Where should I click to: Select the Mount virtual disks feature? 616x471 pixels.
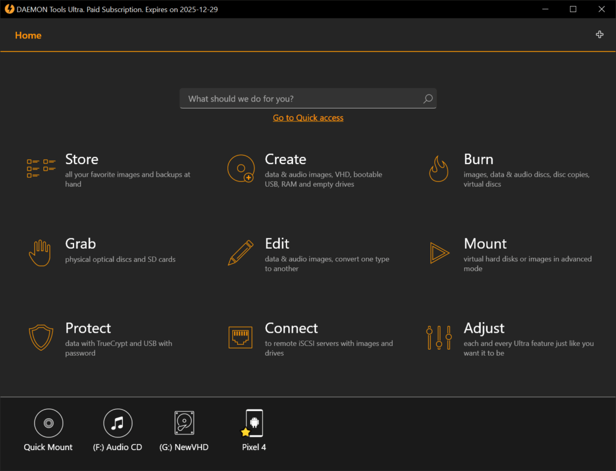click(485, 244)
